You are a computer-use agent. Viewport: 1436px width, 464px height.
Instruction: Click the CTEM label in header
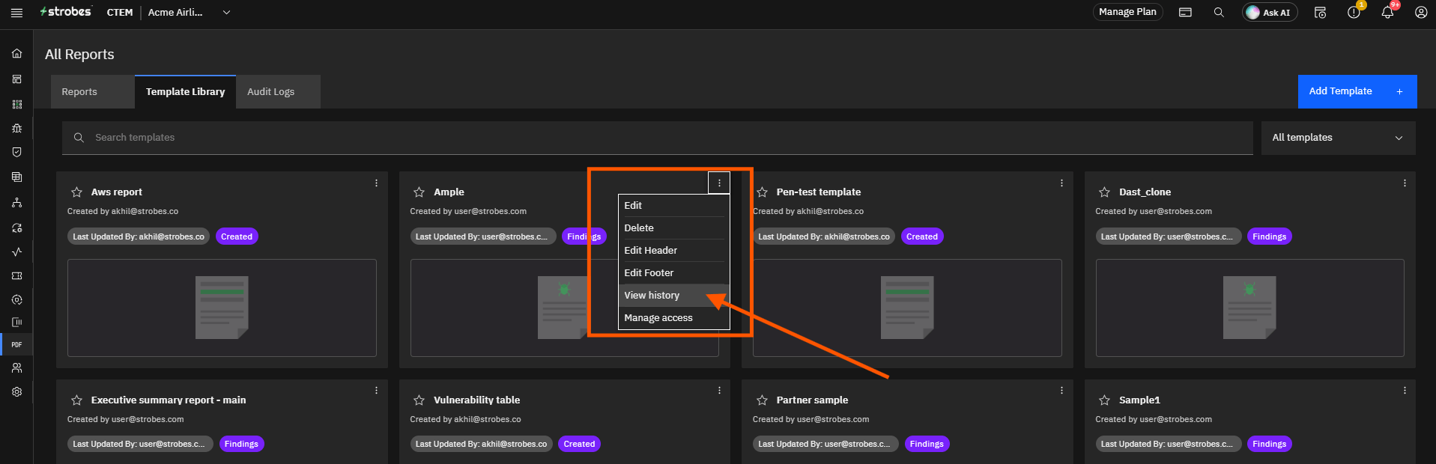(x=120, y=13)
